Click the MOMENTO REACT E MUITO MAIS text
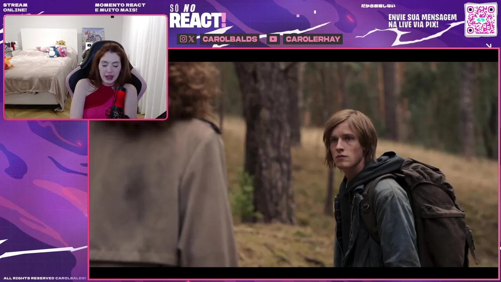This screenshot has height=282, width=501. [120, 7]
